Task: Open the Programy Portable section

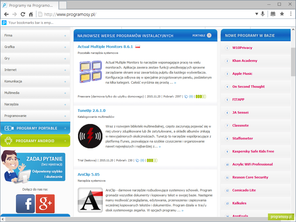Action: 35,128
